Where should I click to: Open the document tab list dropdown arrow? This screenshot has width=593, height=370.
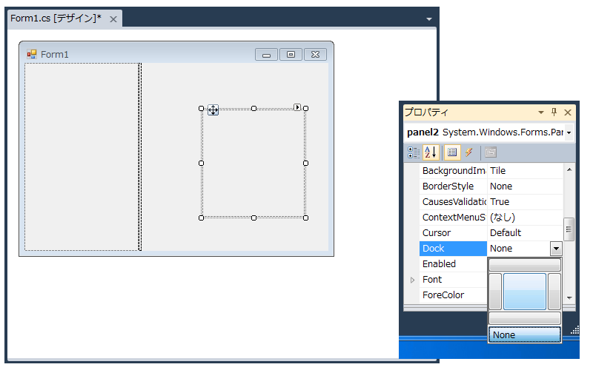(429, 19)
